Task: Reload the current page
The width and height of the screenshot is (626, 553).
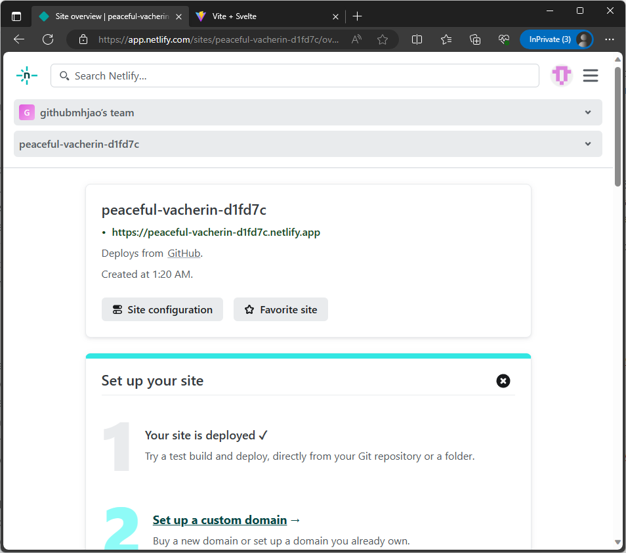Action: 48,39
